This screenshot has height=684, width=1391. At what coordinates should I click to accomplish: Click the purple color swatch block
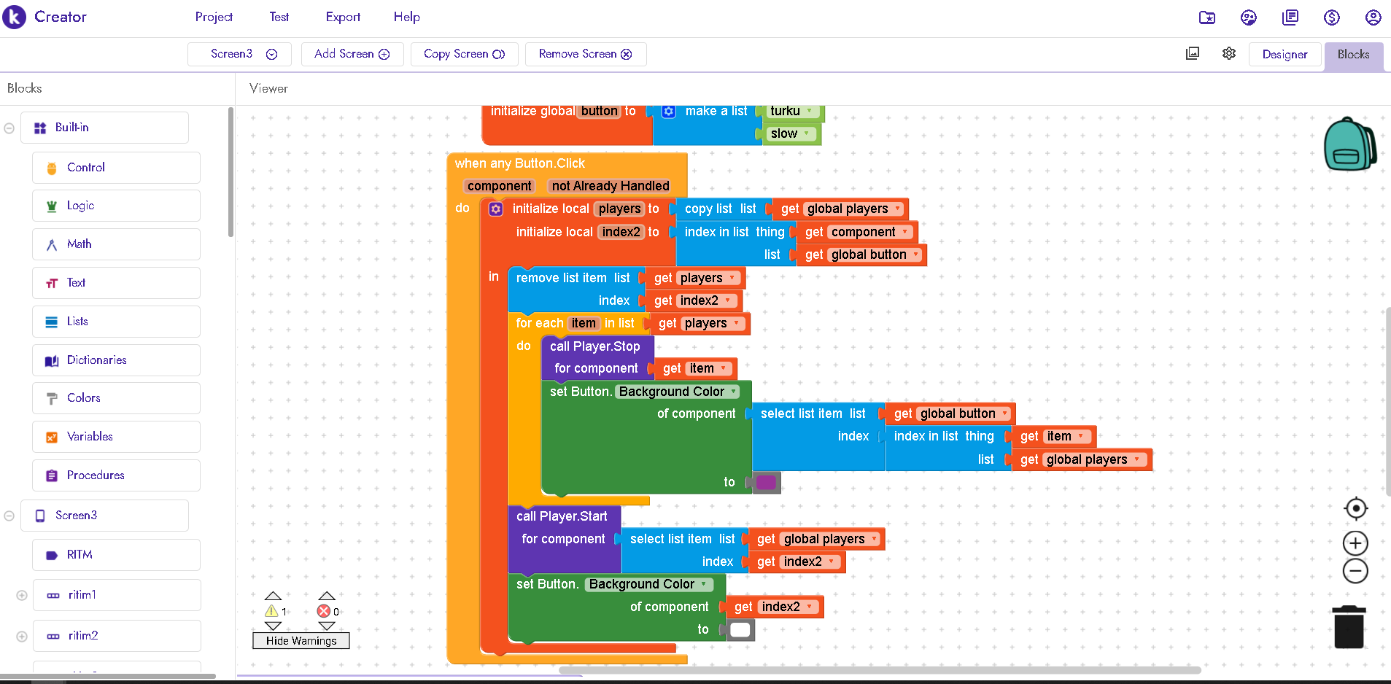[766, 482]
